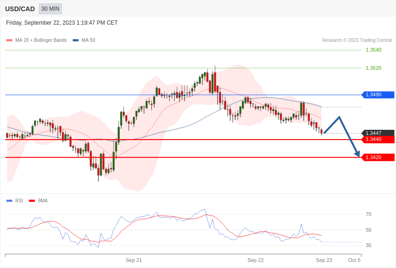
Task: Click the 9MA legend swatch
Action: [x=32, y=201]
